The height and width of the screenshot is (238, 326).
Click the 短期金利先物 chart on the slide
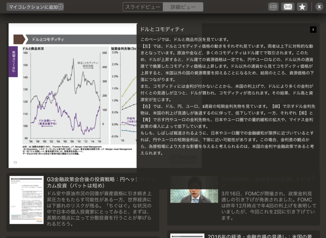click(123, 94)
